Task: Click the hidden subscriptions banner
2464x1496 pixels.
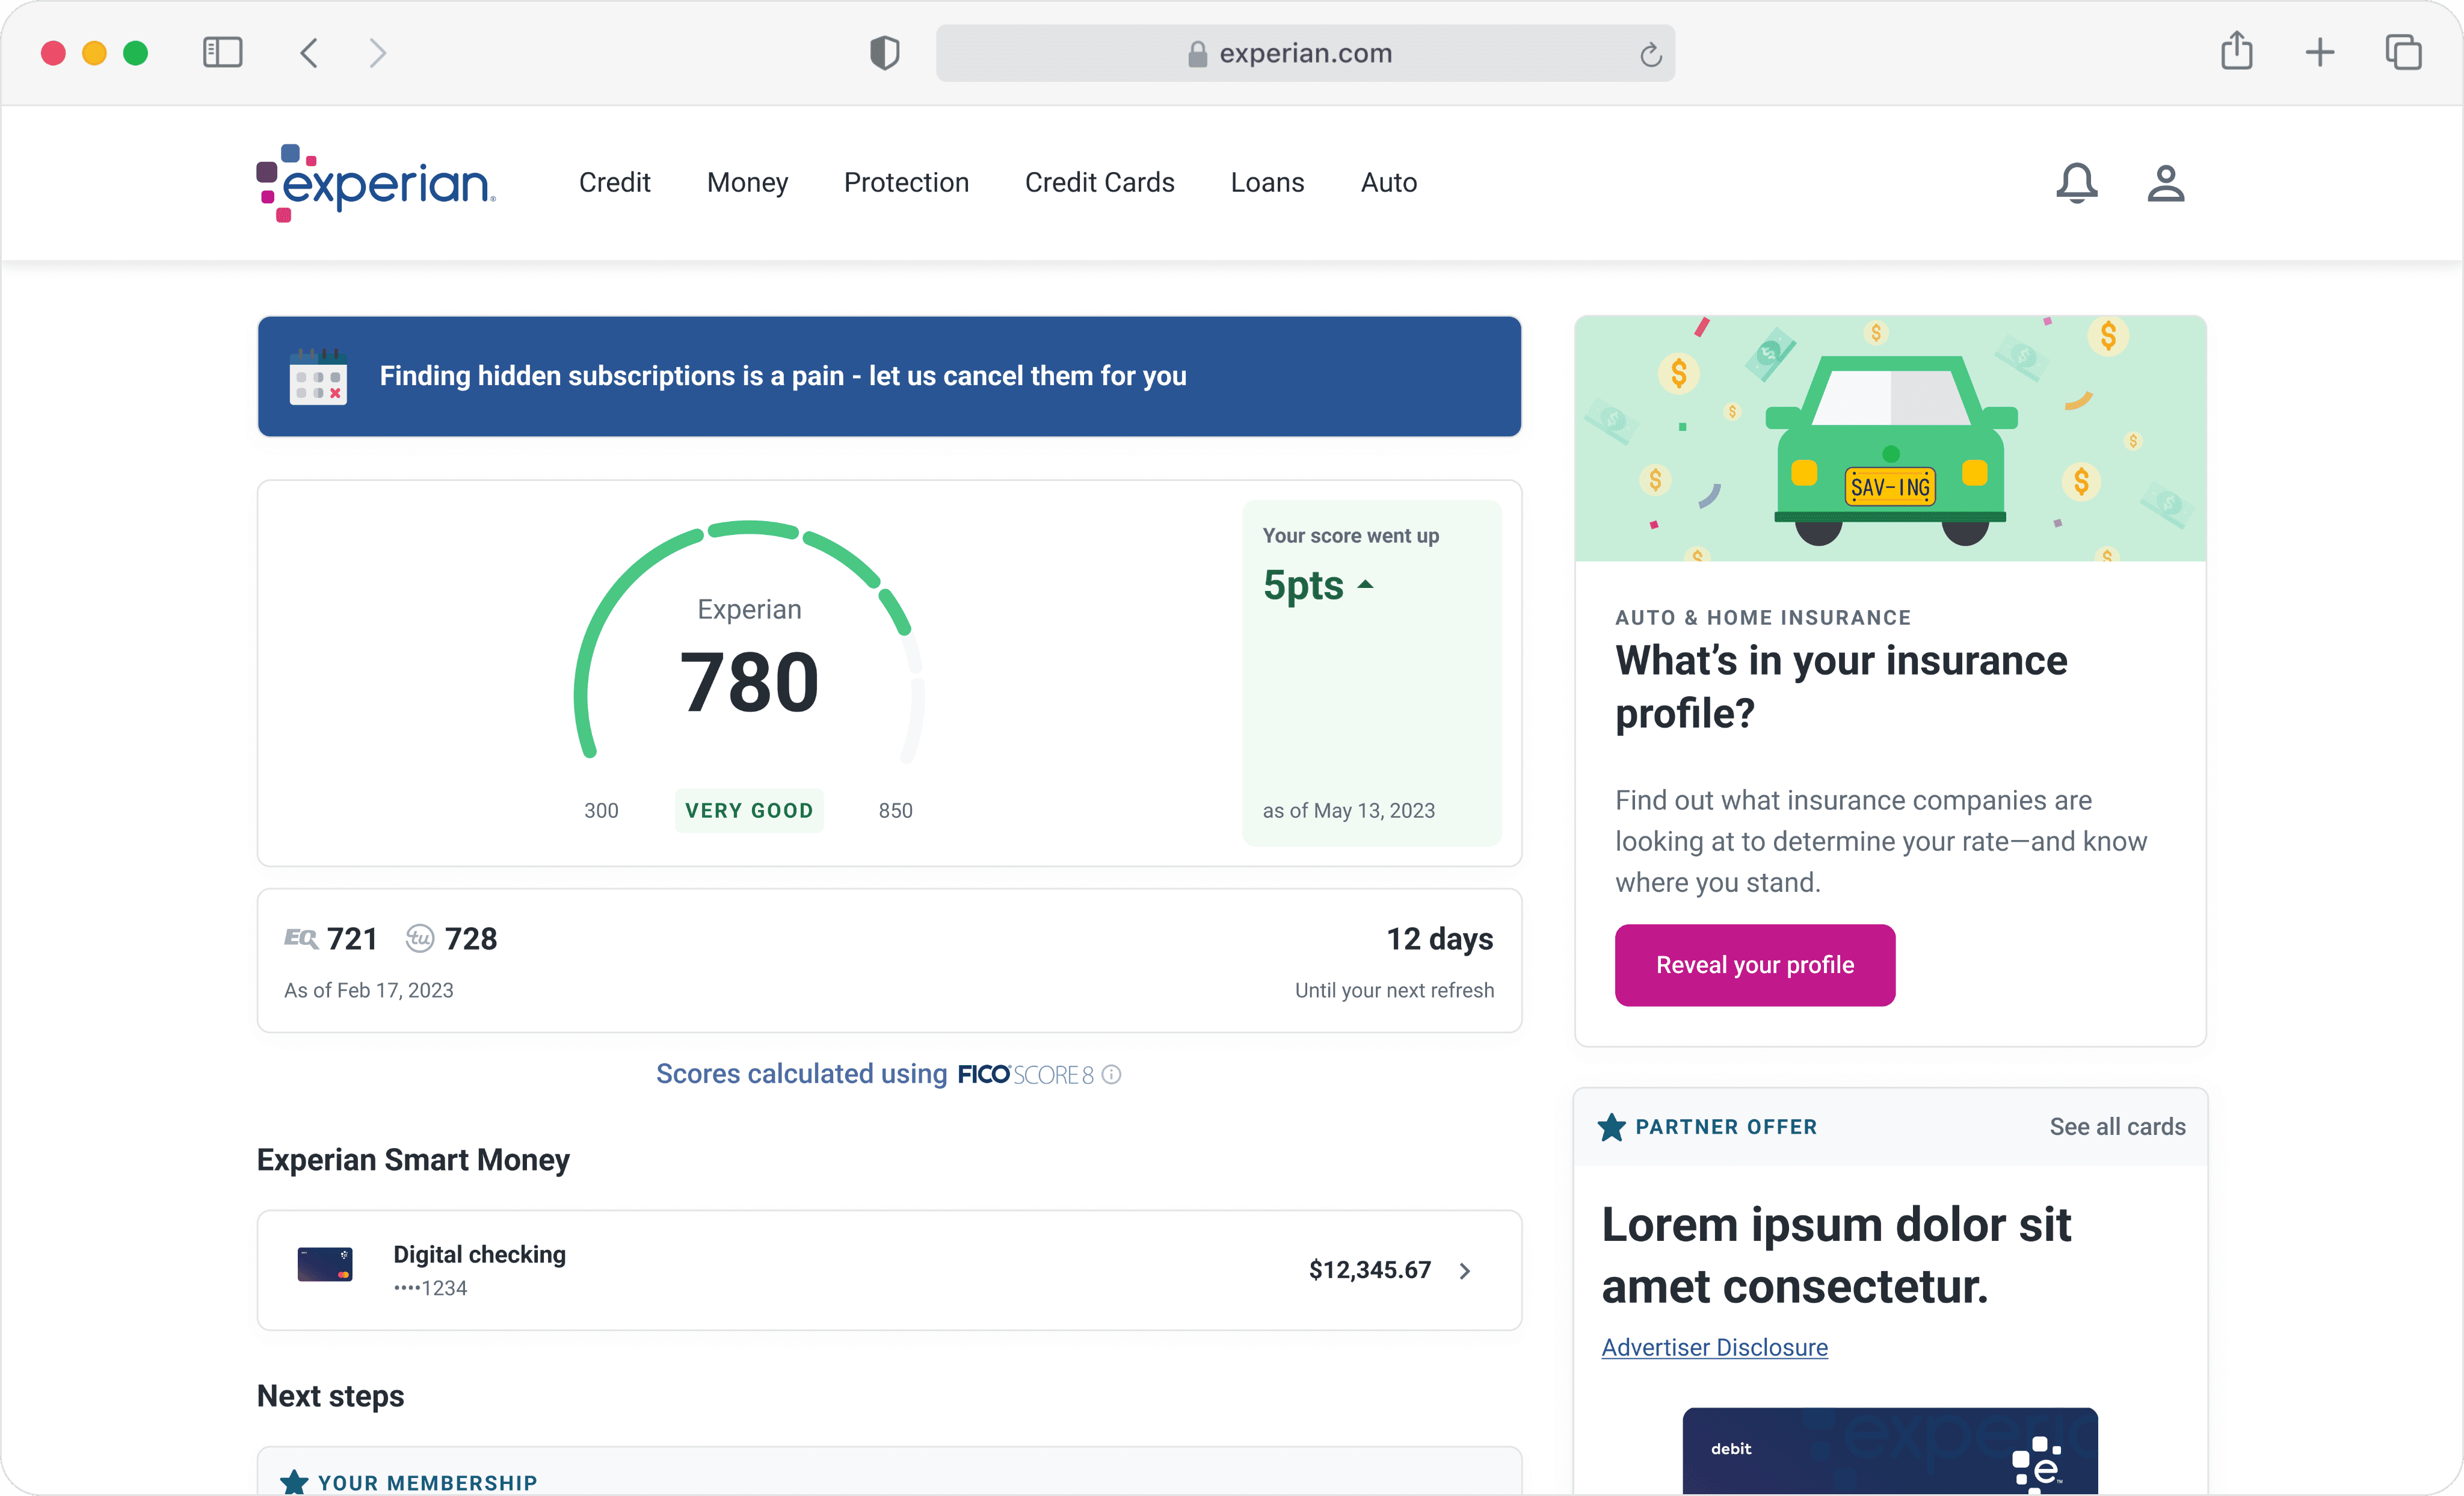Action: pyautogui.click(x=889, y=376)
